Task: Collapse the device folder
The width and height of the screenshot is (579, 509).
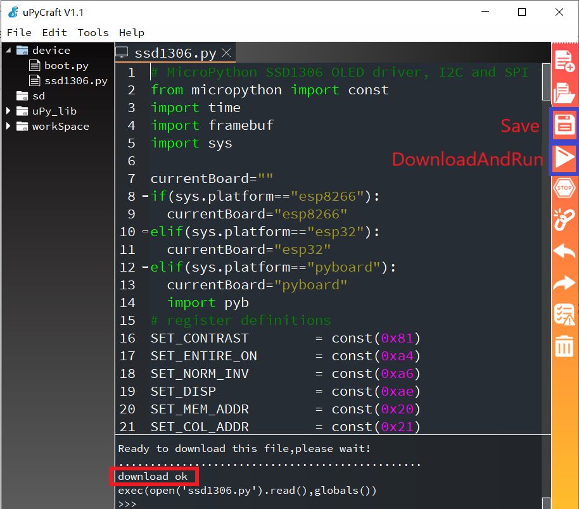Action: pos(8,50)
